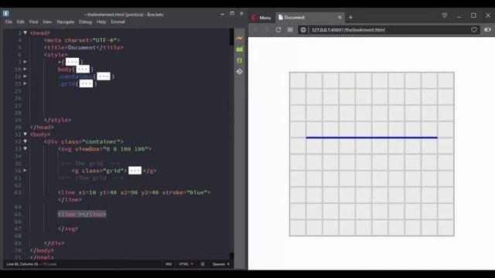The height and width of the screenshot is (278, 495).
Task: Click the Git diamond icon in Brackets sidebar
Action: (240, 72)
